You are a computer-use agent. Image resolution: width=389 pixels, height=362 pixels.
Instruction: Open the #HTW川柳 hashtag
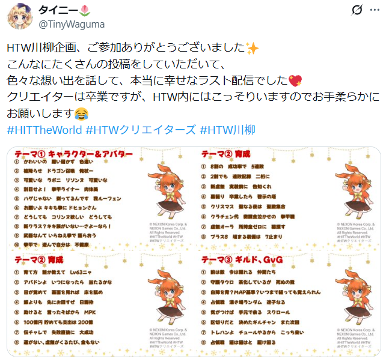pyautogui.click(x=227, y=130)
